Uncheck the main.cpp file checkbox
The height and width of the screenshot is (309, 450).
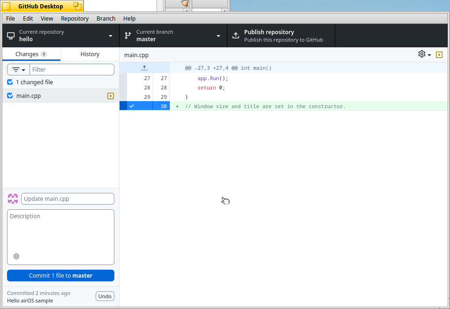[x=10, y=96]
